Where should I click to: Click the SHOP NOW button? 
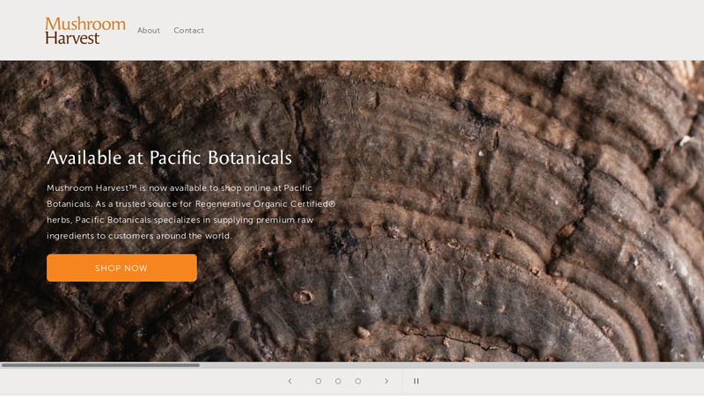pyautogui.click(x=121, y=268)
